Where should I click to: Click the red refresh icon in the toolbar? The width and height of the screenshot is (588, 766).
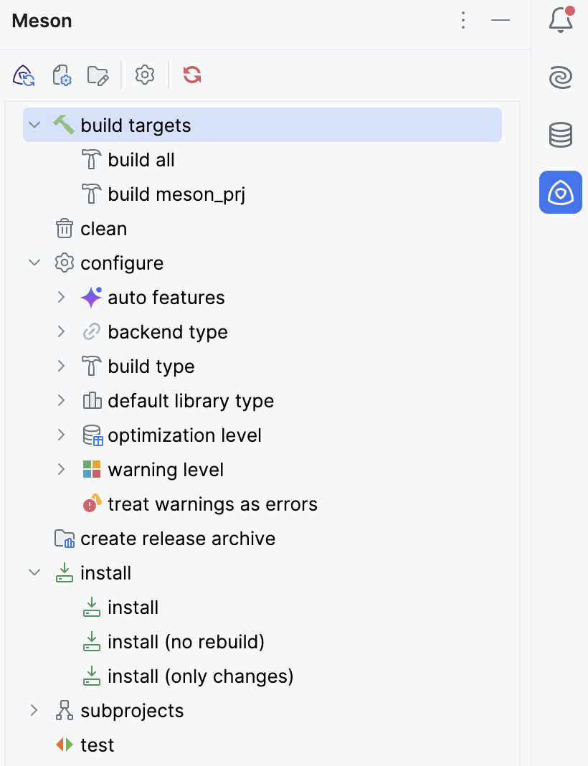(x=191, y=75)
